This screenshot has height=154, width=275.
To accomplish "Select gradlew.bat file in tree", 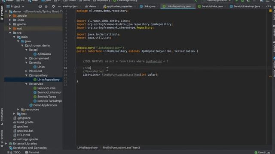I will (x=23, y=131).
